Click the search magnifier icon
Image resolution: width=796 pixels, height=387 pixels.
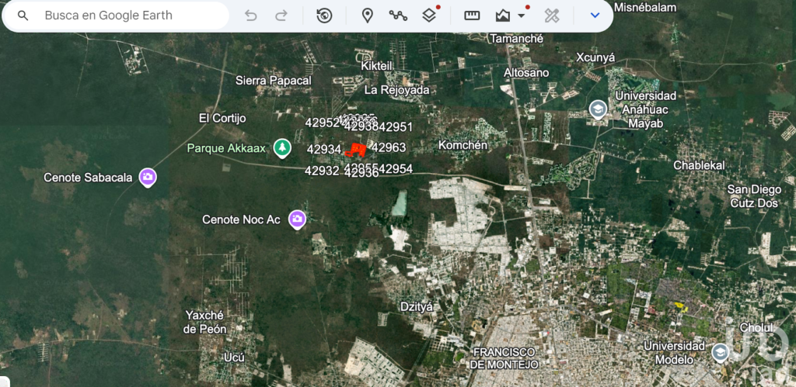point(23,16)
